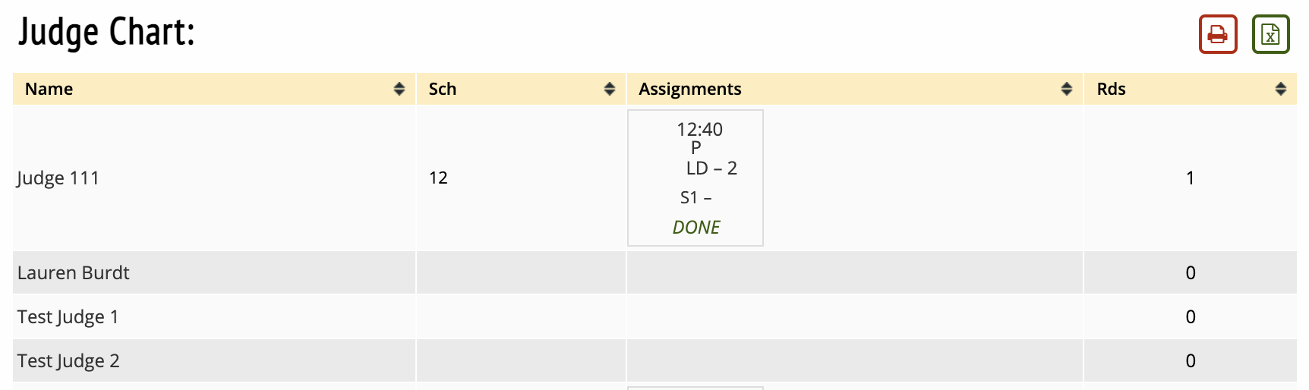Sort table by Sch column arrows
The image size is (1309, 390).
coord(609,89)
